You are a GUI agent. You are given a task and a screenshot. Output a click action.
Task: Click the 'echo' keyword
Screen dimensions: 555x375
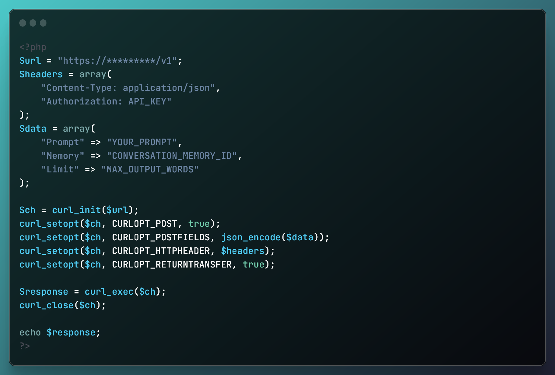[x=30, y=332]
